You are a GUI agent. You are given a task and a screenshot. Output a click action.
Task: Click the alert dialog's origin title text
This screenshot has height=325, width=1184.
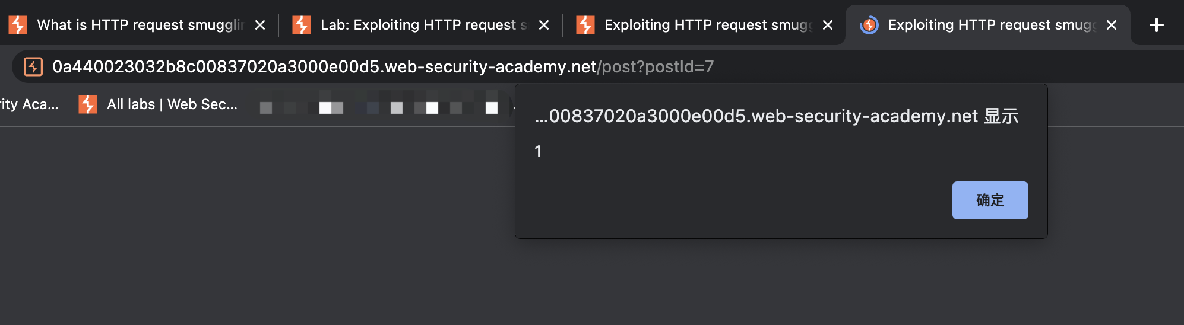coord(776,116)
